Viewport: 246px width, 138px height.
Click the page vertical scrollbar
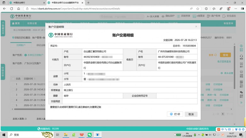tap(234, 67)
